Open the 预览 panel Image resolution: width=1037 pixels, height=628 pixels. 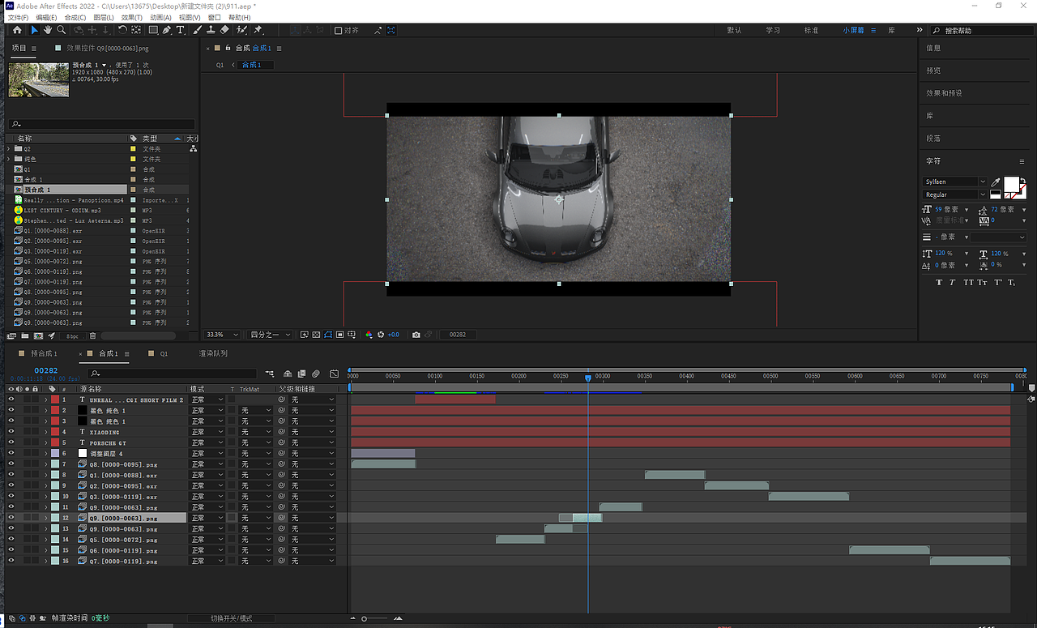[933, 70]
